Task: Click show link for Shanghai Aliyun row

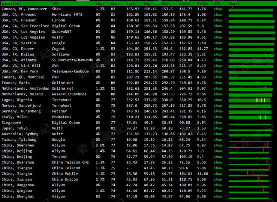Action: coord(218,196)
